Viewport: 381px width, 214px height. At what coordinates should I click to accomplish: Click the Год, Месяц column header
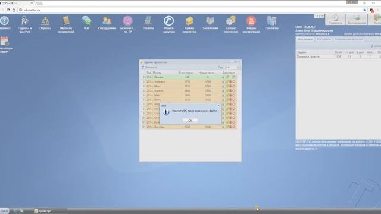(160, 73)
